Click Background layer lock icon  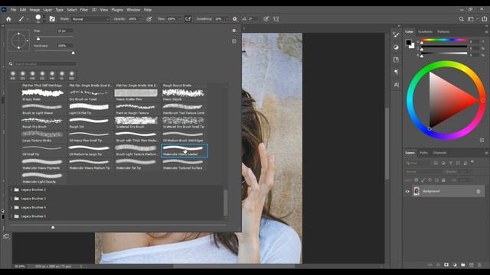click(479, 192)
